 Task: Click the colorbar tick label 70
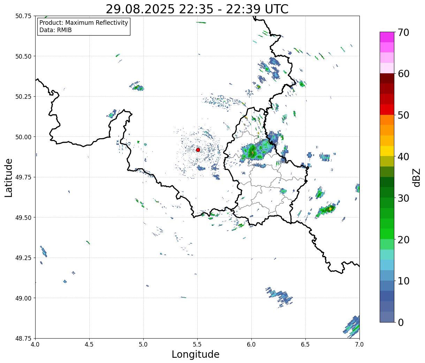403,32
